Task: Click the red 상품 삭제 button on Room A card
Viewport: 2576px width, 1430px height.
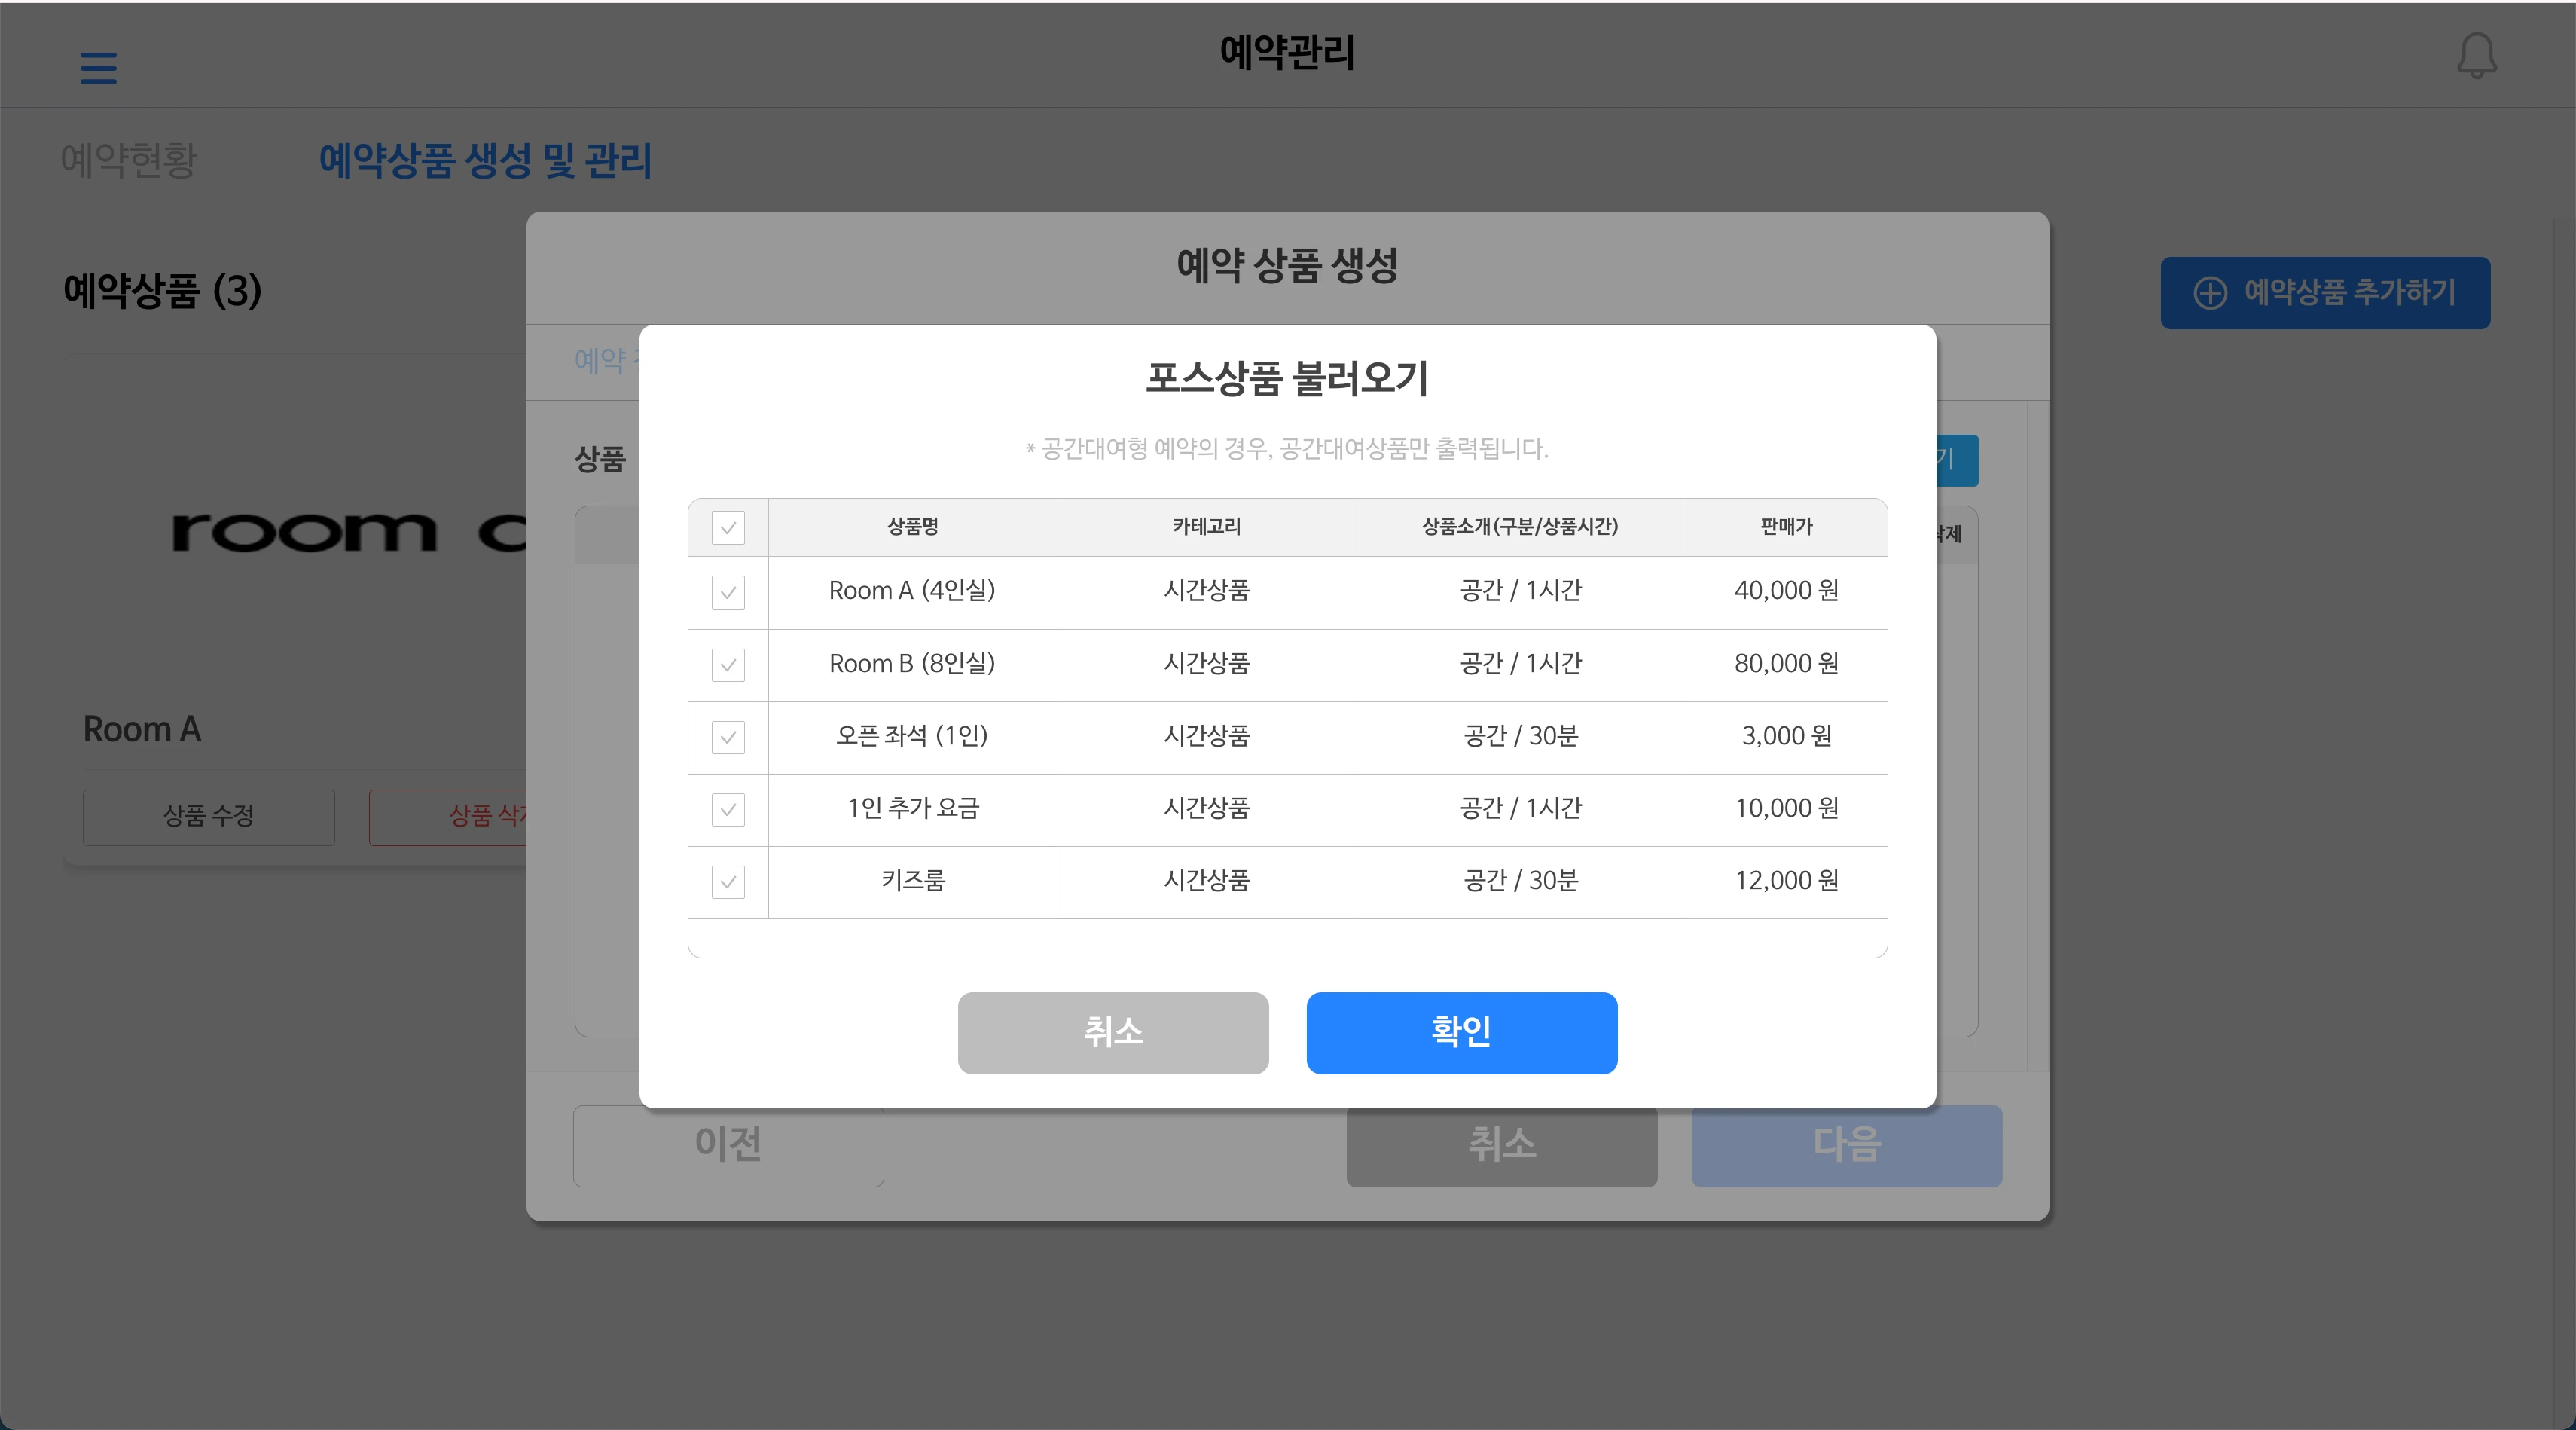Action: tap(448, 817)
